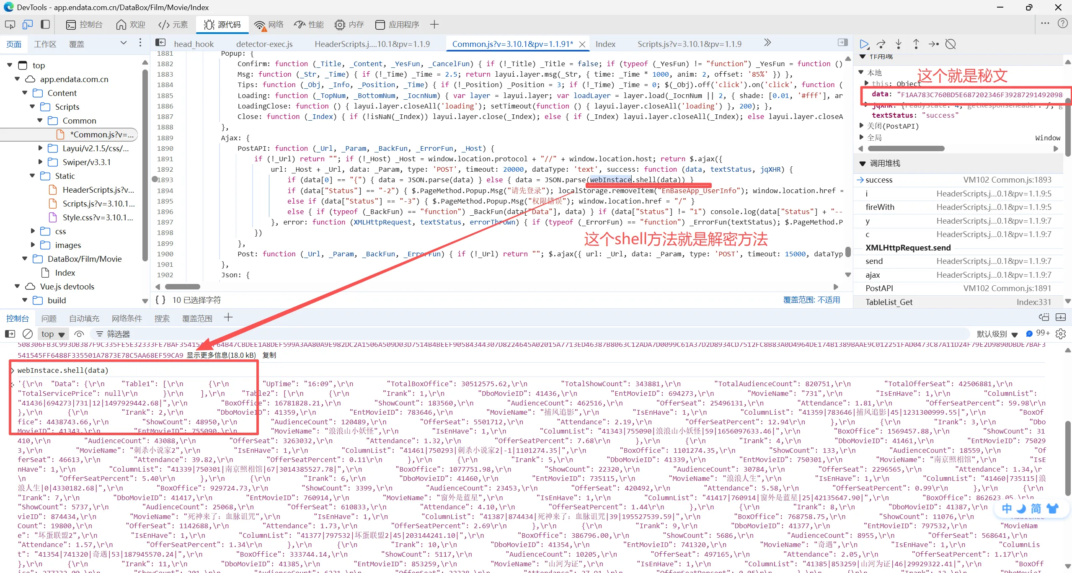1072x573 pixels.
Task: Toggle pretty print curly braces button
Action: [x=160, y=300]
